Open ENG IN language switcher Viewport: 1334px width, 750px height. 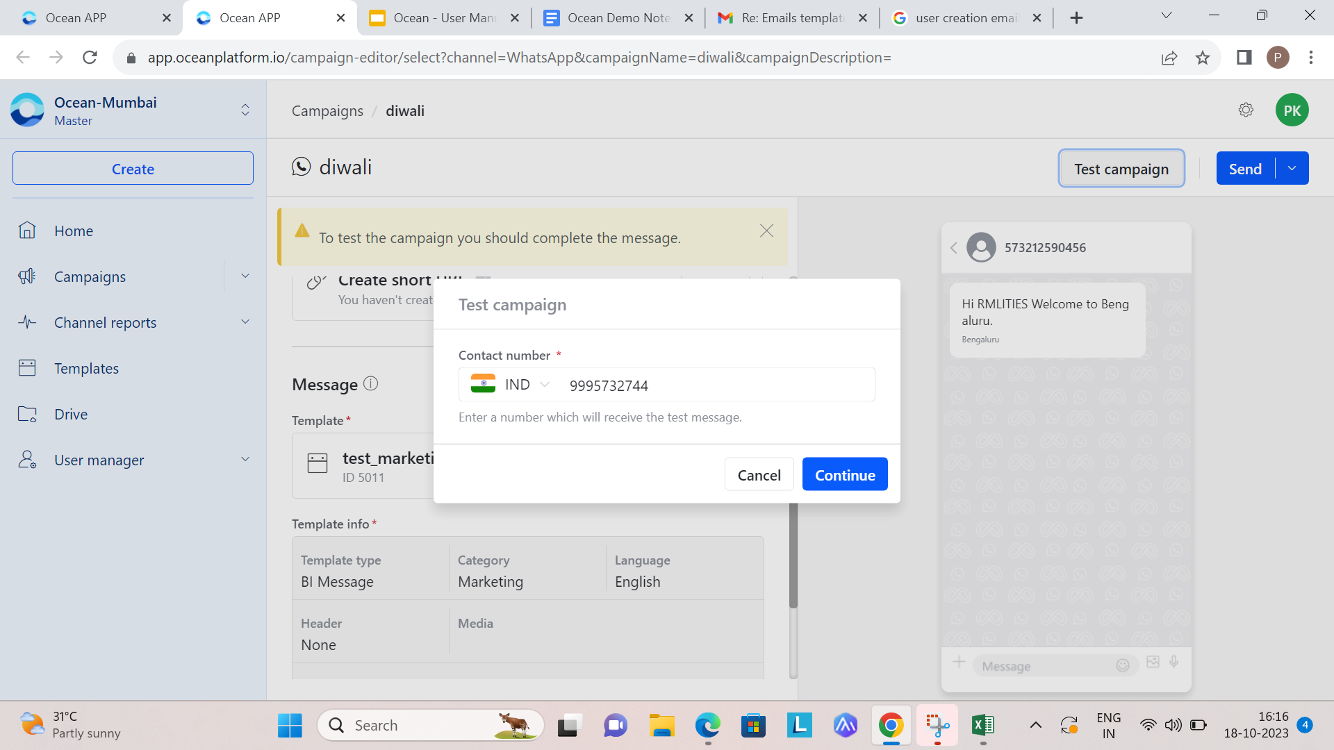tap(1108, 725)
